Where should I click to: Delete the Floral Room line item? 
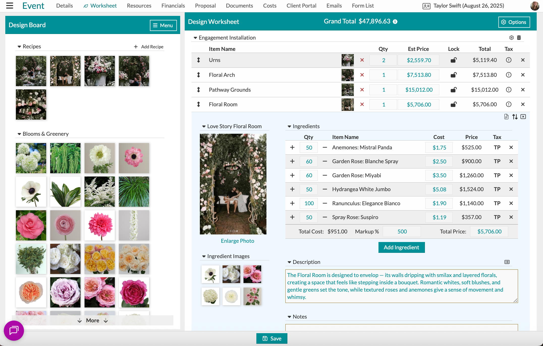523,104
